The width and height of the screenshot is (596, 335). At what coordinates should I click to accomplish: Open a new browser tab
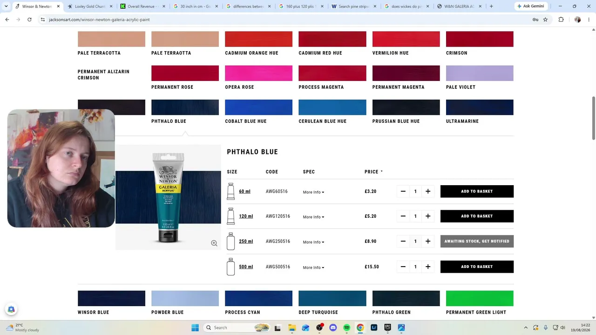pyautogui.click(x=491, y=7)
